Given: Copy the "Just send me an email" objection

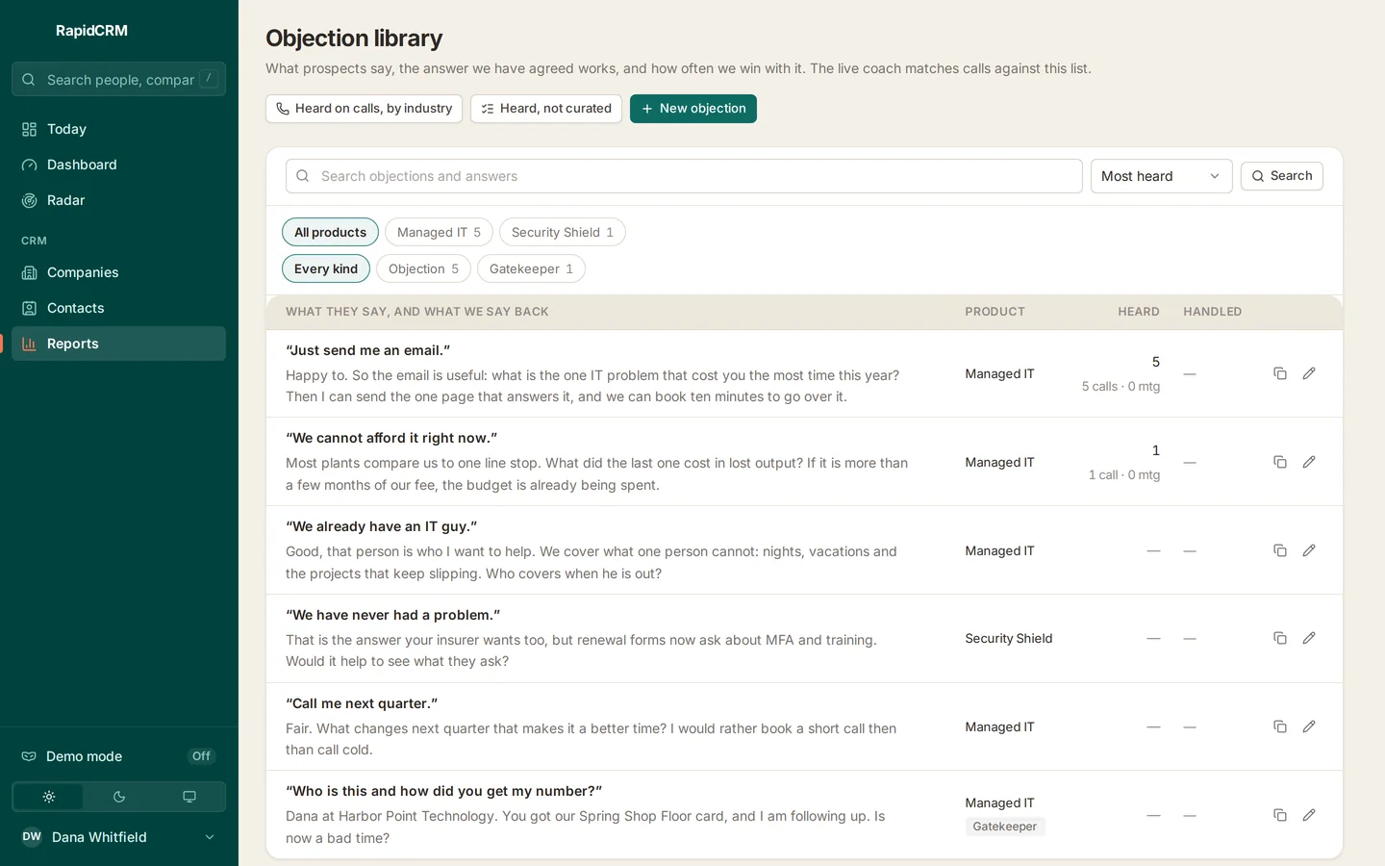Looking at the screenshot, I should click(x=1280, y=373).
